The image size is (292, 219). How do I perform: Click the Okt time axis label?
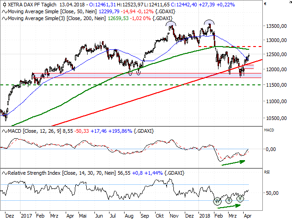[x=160, y=216]
